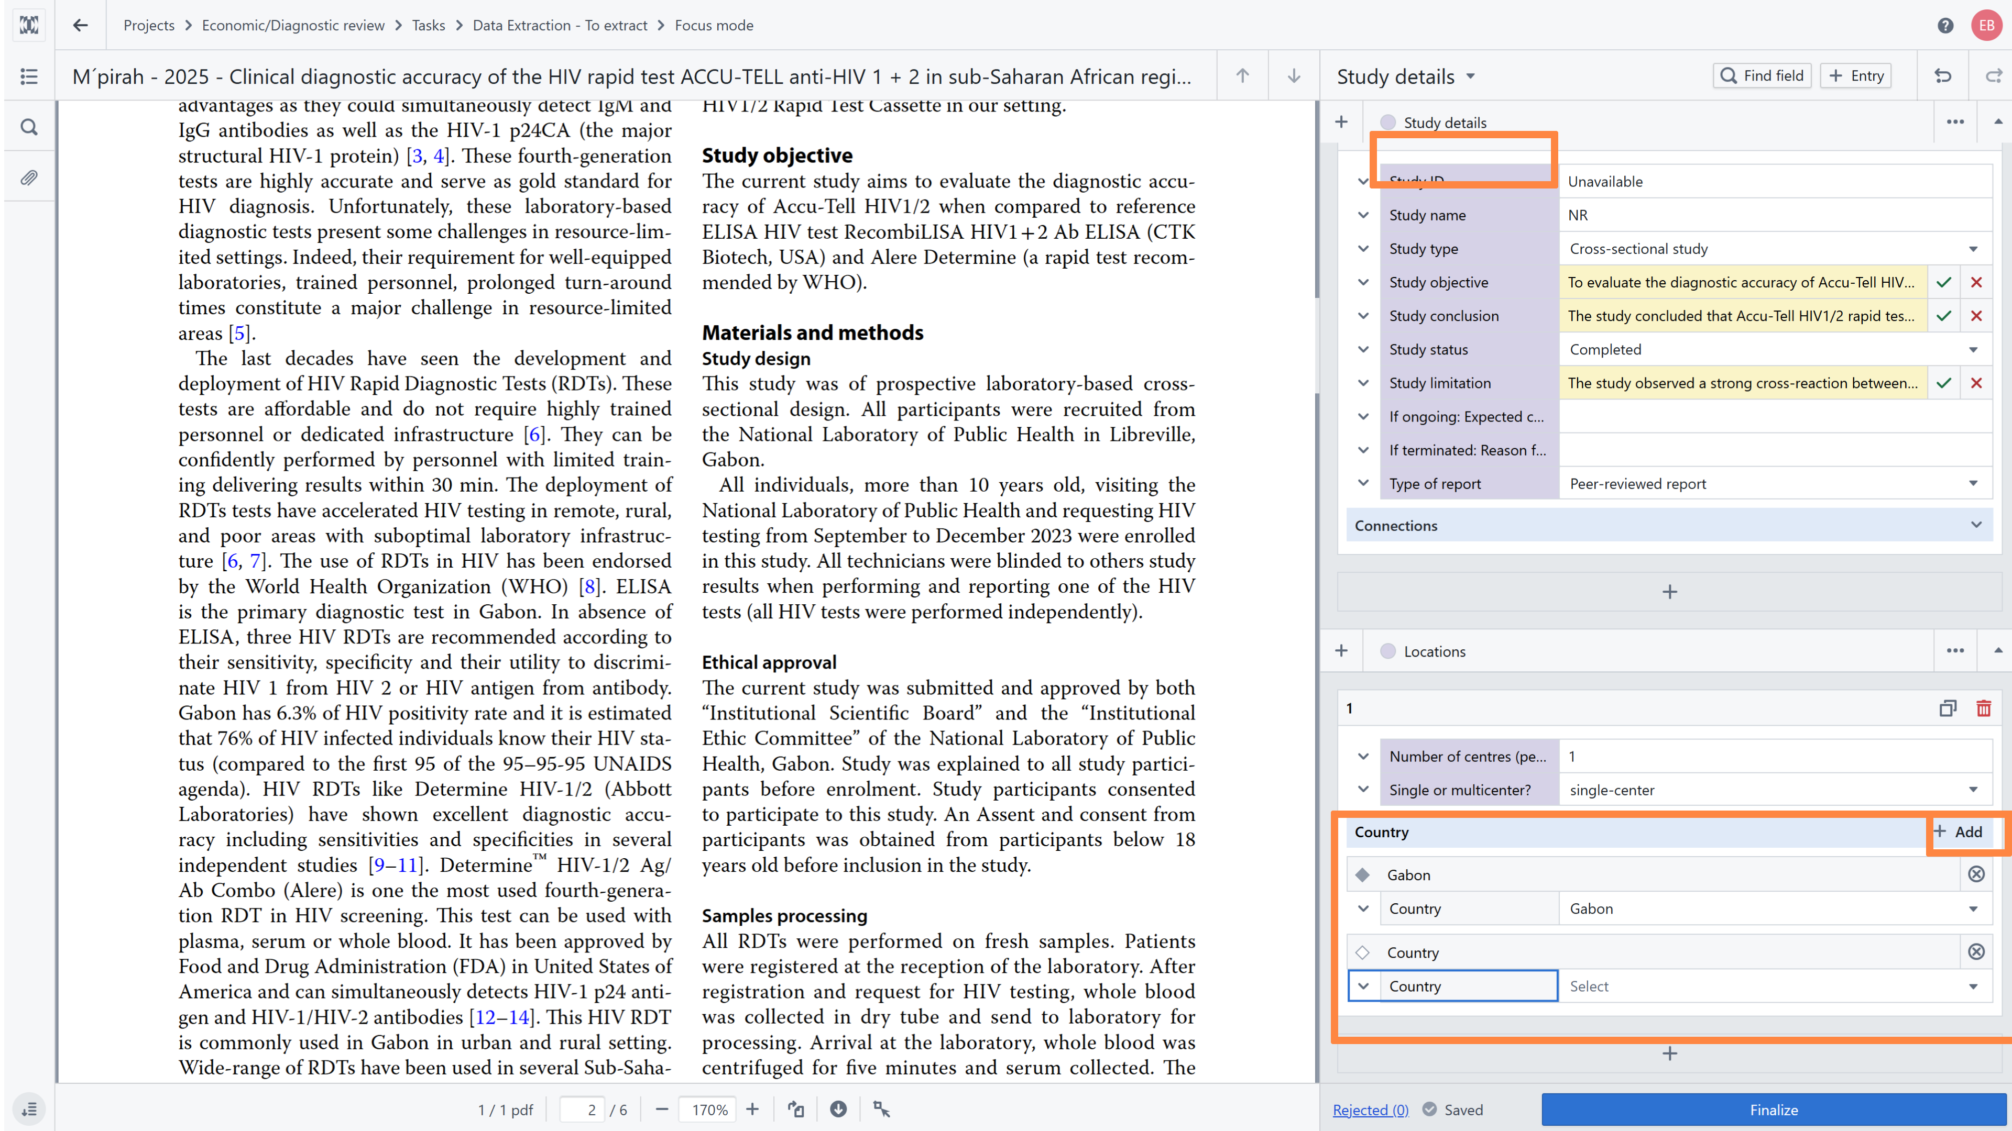Viewport: 2012px width, 1131px height.
Task: Collapse the Locations section arrow
Action: coord(1997,651)
